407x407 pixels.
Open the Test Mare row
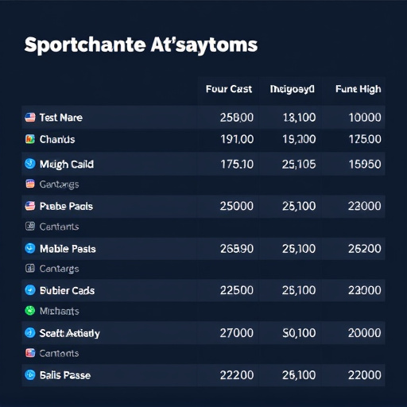(x=203, y=117)
